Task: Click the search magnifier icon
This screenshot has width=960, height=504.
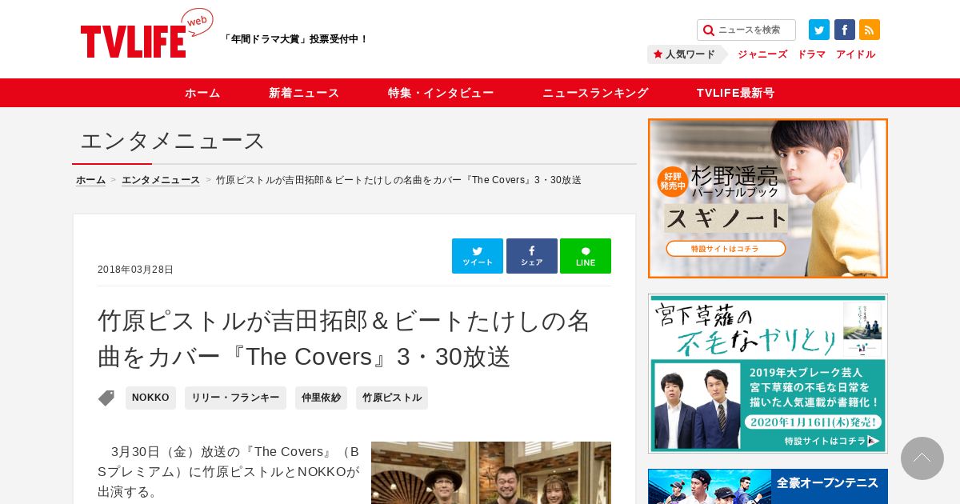Action: 708,30
